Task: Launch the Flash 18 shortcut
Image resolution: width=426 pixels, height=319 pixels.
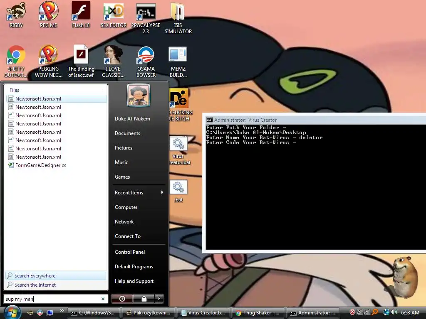Action: 81,15
